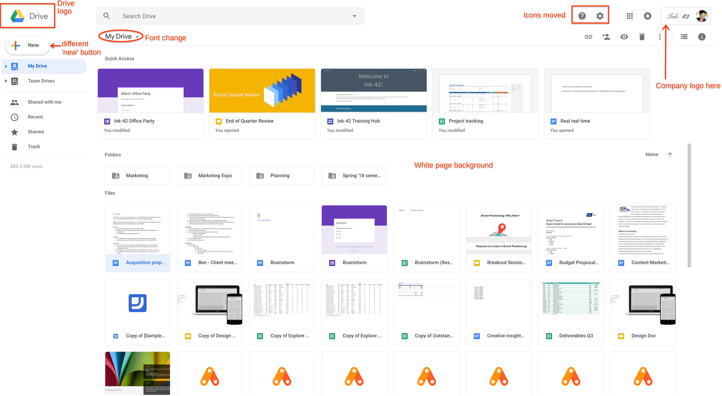Image resolution: width=722 pixels, height=396 pixels.
Task: Expand My Drive tree in sidebar
Action: (x=6, y=66)
